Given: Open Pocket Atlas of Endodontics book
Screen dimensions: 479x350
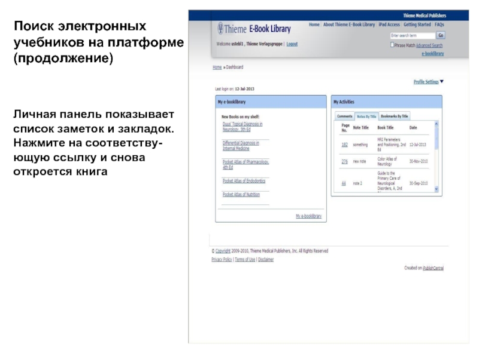Looking at the screenshot, I should pyautogui.click(x=244, y=181).
